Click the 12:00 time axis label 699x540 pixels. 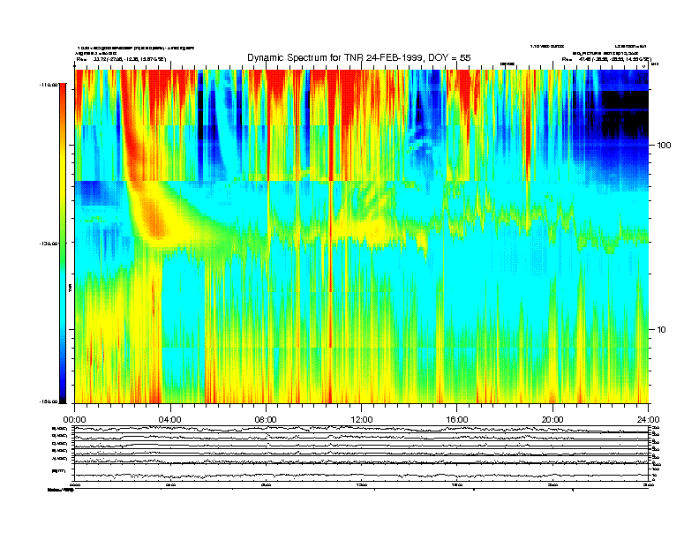362,420
